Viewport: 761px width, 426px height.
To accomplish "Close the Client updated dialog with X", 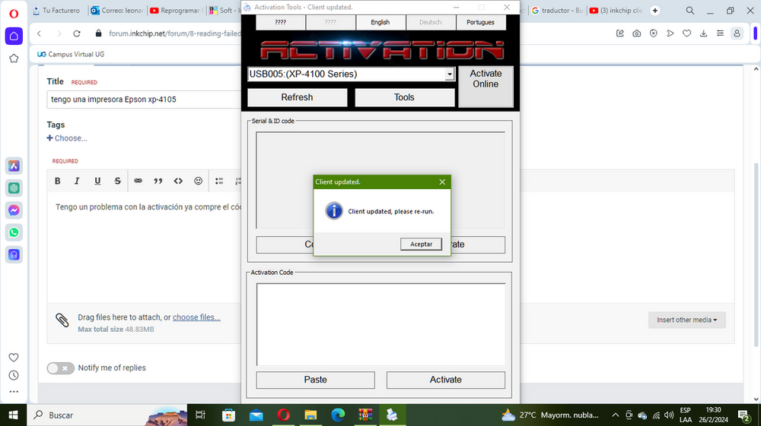I will 442,182.
